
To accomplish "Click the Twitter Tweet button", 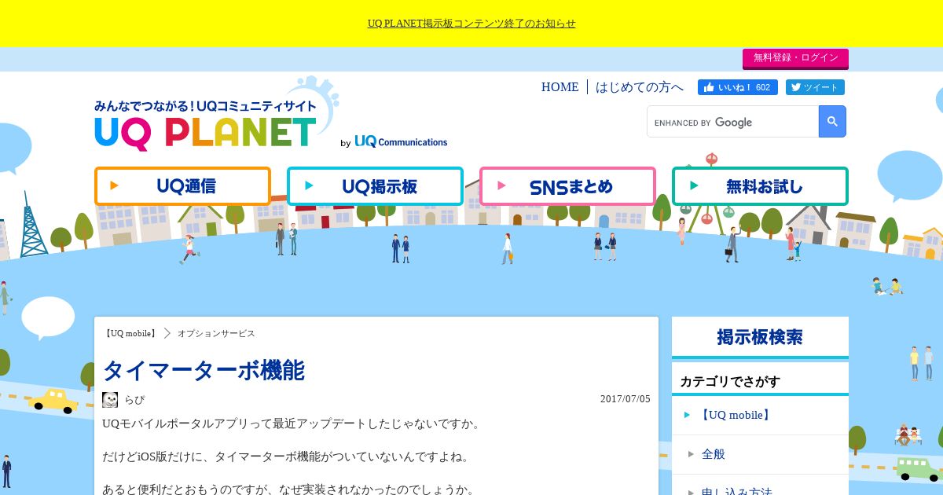I will coord(815,87).
